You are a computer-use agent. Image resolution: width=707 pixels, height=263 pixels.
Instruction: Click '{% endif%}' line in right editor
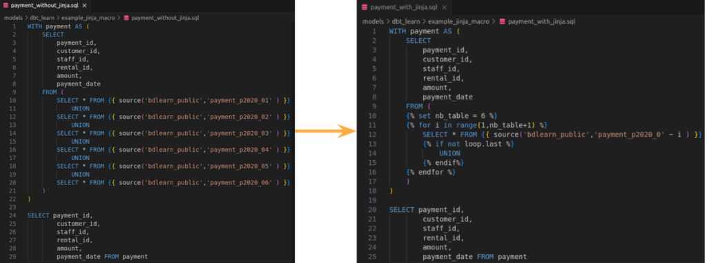[x=443, y=163]
